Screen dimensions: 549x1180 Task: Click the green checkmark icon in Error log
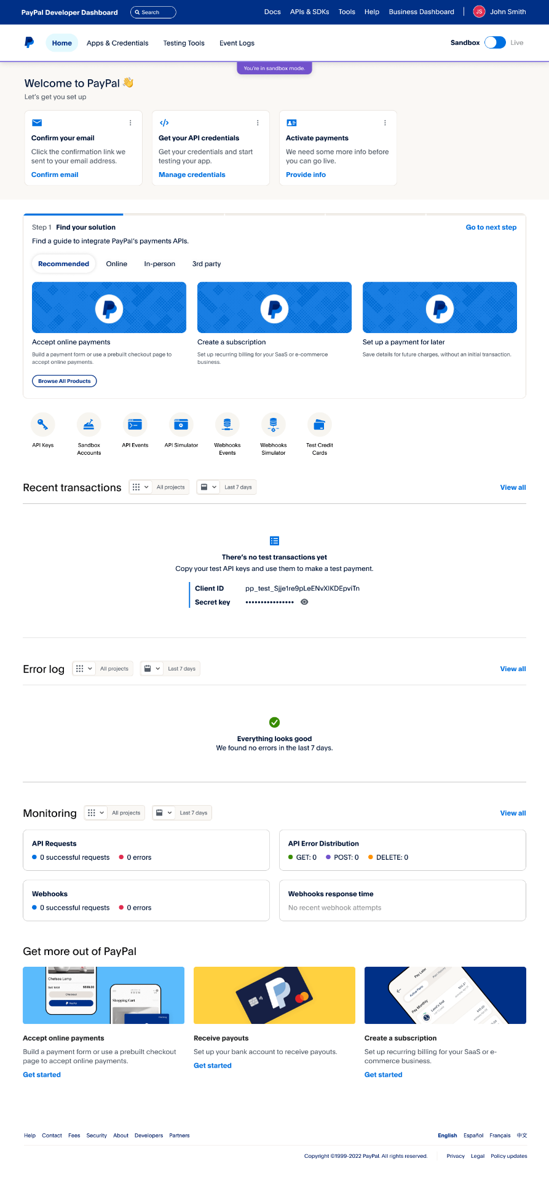[x=274, y=722]
